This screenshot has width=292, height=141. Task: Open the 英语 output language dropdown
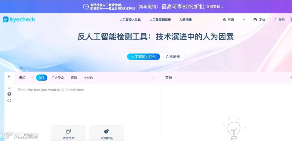coord(170,78)
